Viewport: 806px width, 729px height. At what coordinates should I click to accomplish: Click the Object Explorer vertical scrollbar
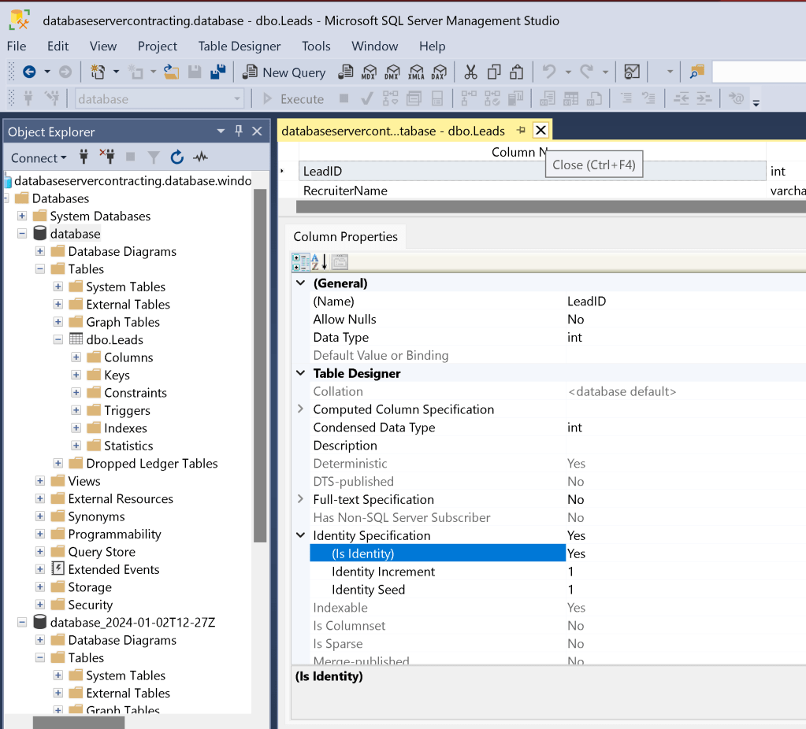tap(260, 365)
